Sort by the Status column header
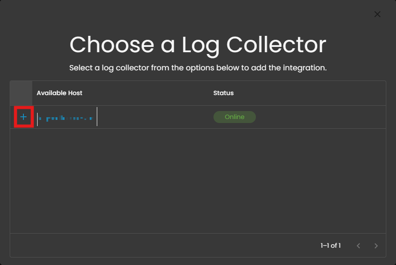Viewport: 396px width, 265px height. (223, 93)
